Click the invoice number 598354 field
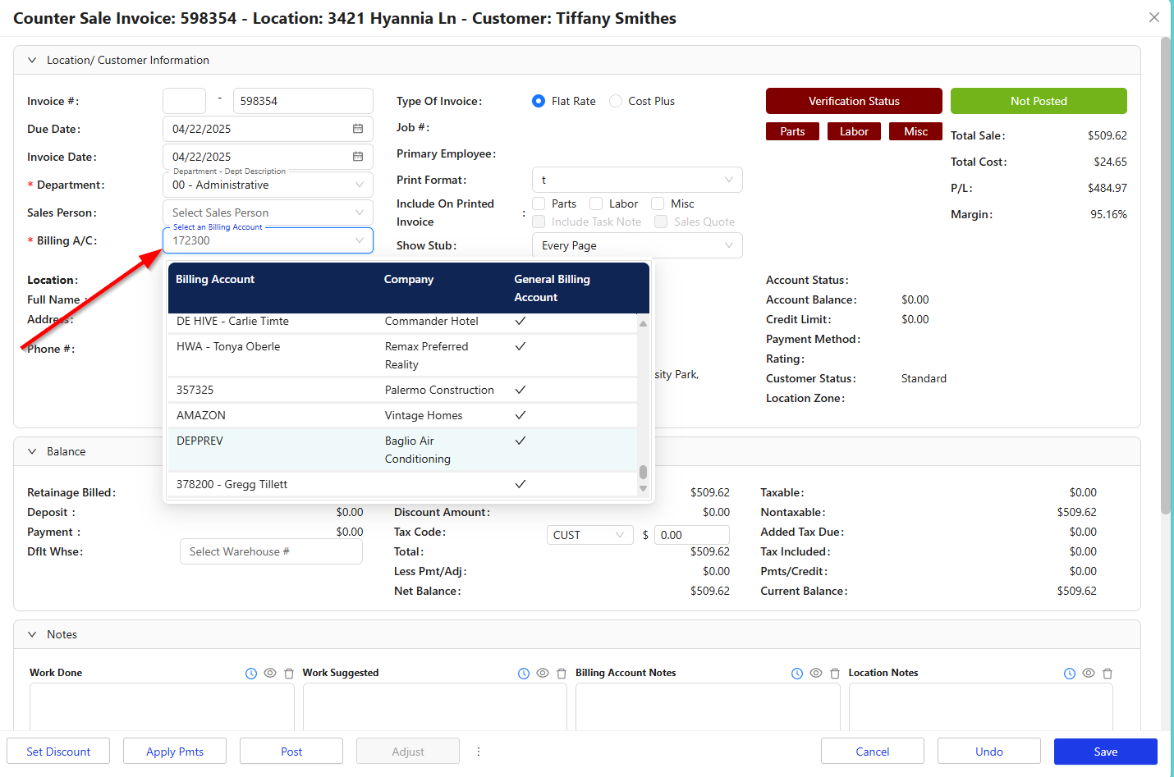 point(303,101)
